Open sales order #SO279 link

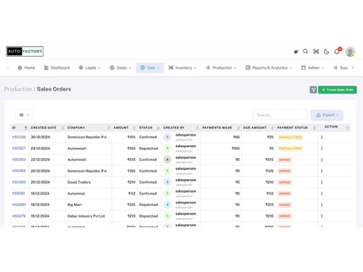[x=19, y=216]
